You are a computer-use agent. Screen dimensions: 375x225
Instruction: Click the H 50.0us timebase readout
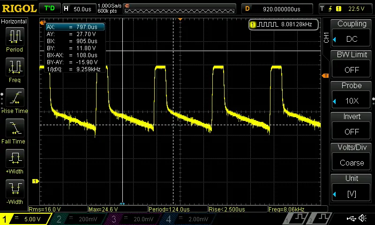79,9
